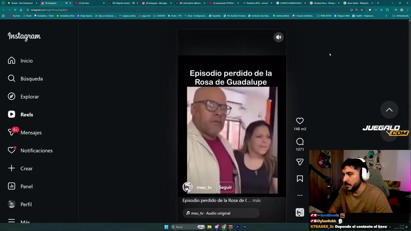This screenshot has height=231, width=411.
Task: Open the Gmail bookmark
Action: coord(27,16)
